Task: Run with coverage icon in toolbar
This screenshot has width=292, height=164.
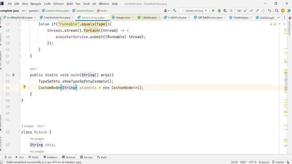Action: [225, 10]
